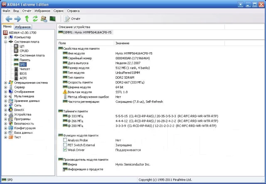Open the Информация о продукте row
This screenshot has width=266, height=184.
coord(83,169)
